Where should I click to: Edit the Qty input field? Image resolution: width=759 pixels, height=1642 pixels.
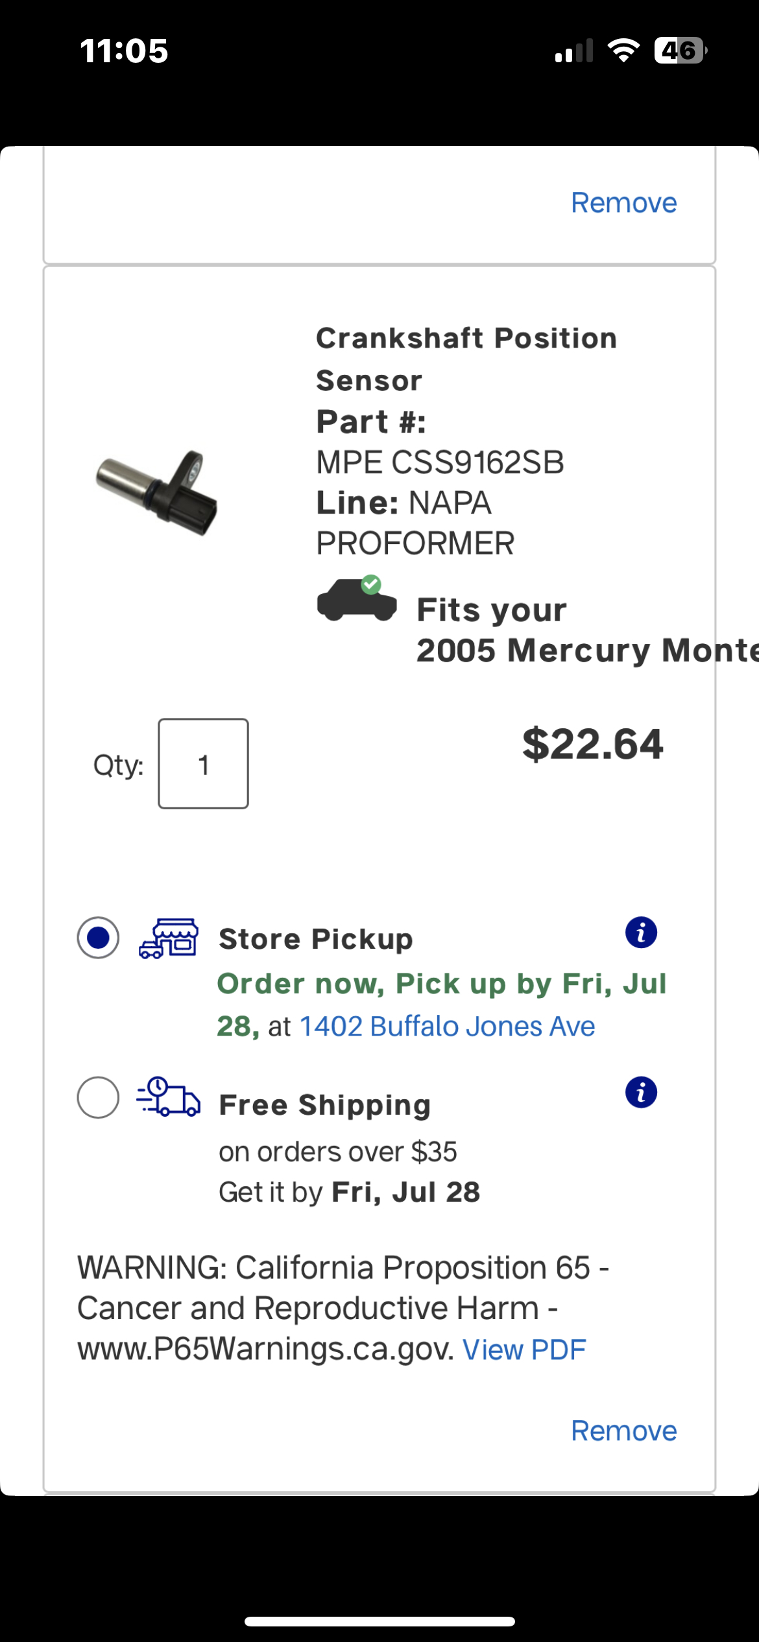click(203, 764)
